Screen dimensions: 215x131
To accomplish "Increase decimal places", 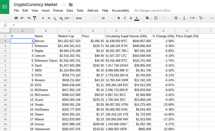I will [61, 18].
